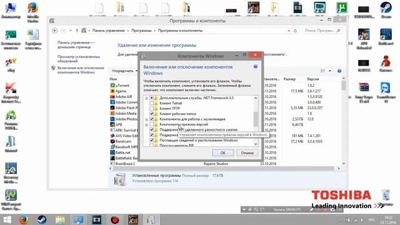The width and height of the screenshot is (400, 225).
Task: Open Recycle Bin on the desktop
Action: point(386,198)
